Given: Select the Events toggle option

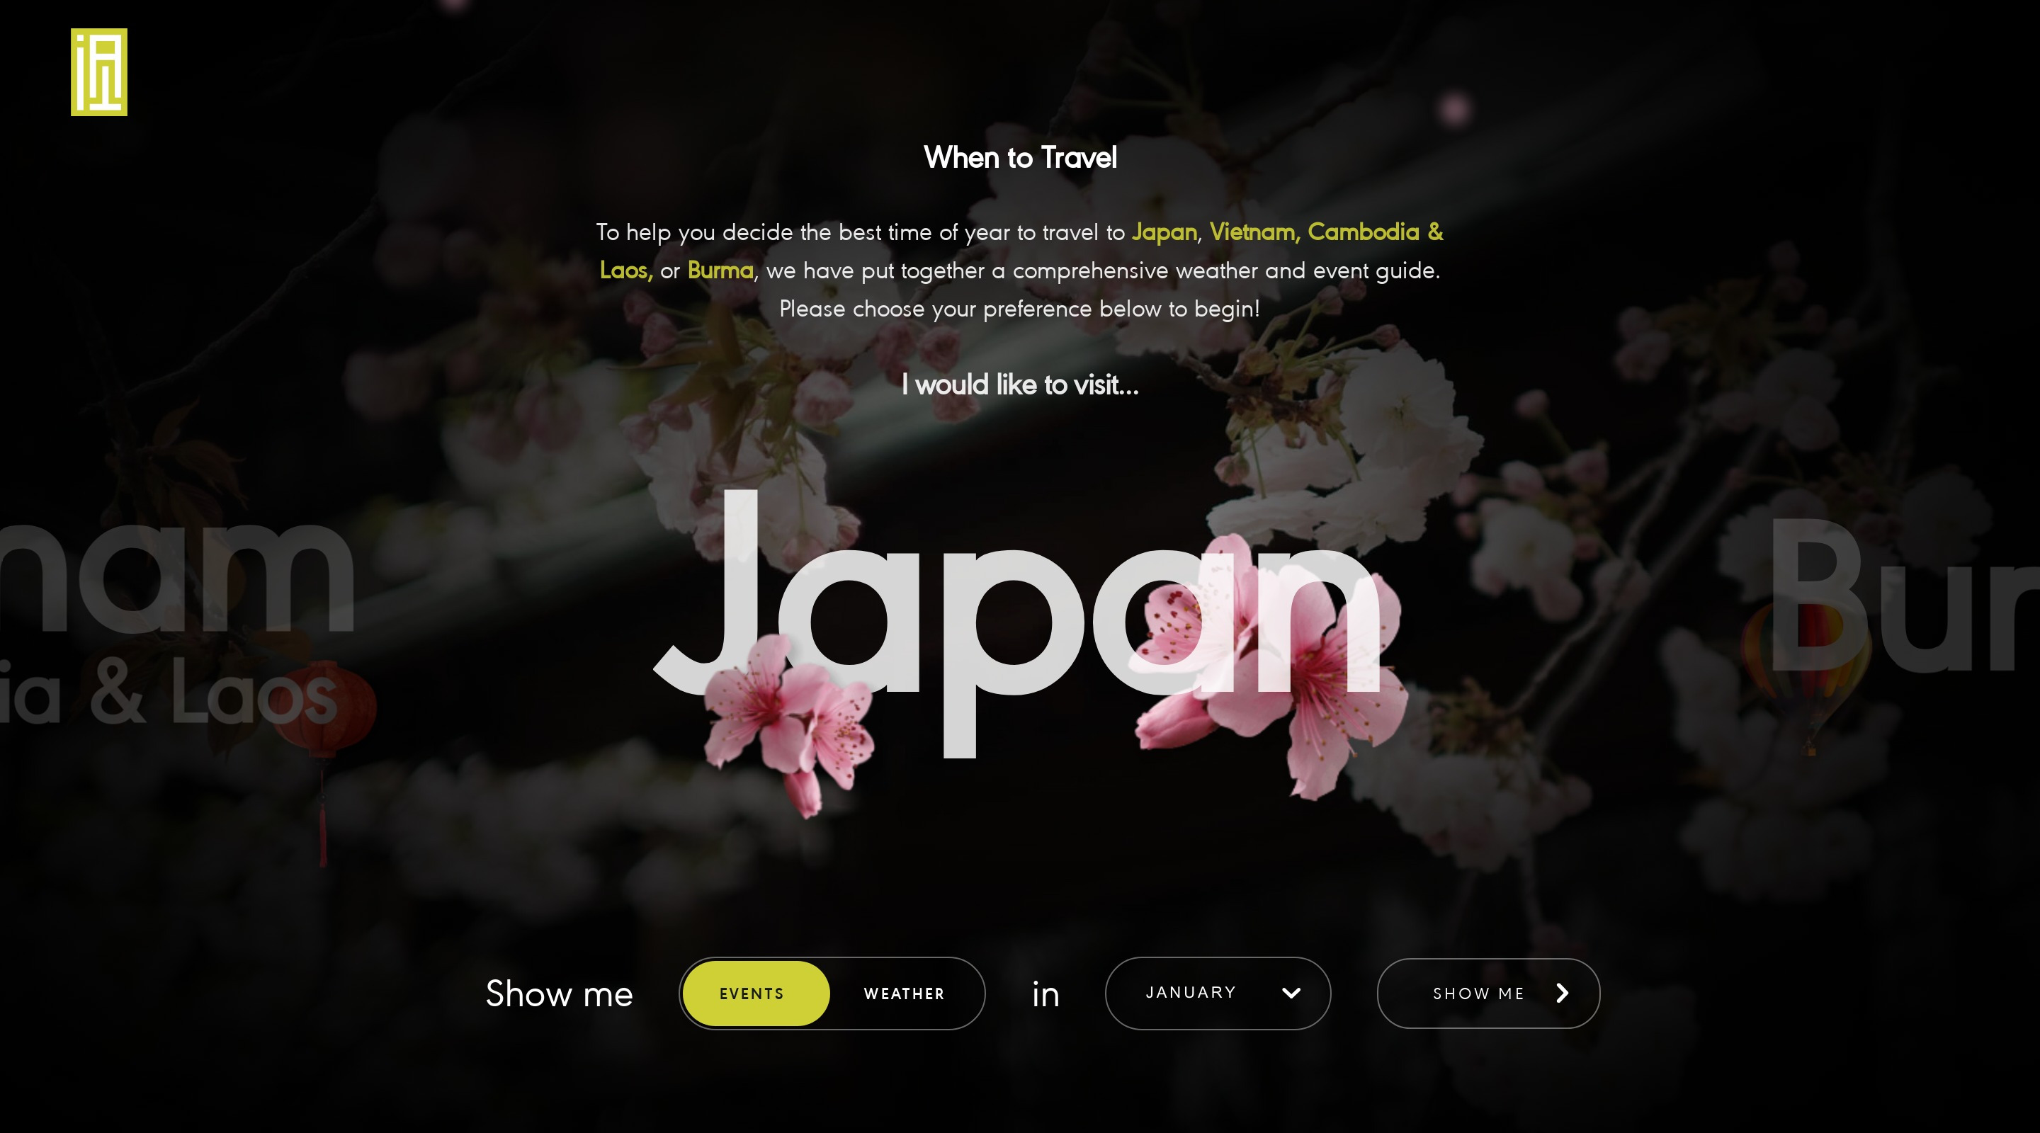Looking at the screenshot, I should point(752,993).
